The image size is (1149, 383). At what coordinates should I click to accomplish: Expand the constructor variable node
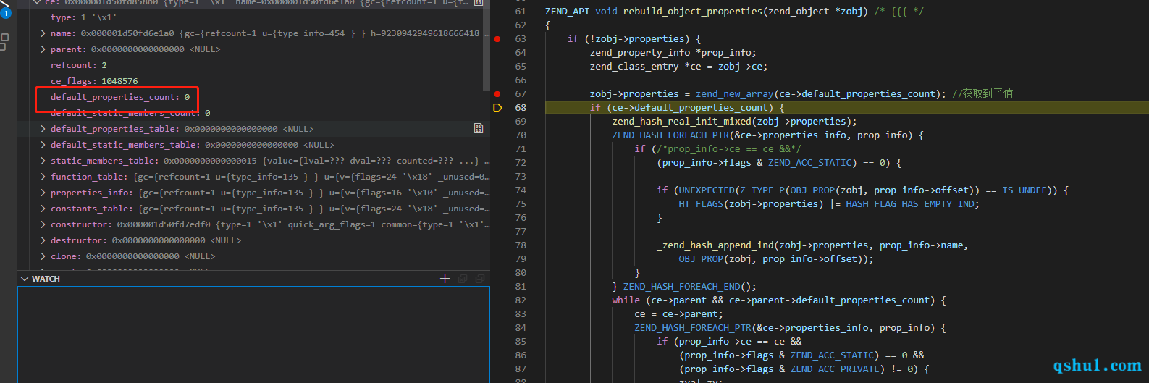[43, 224]
